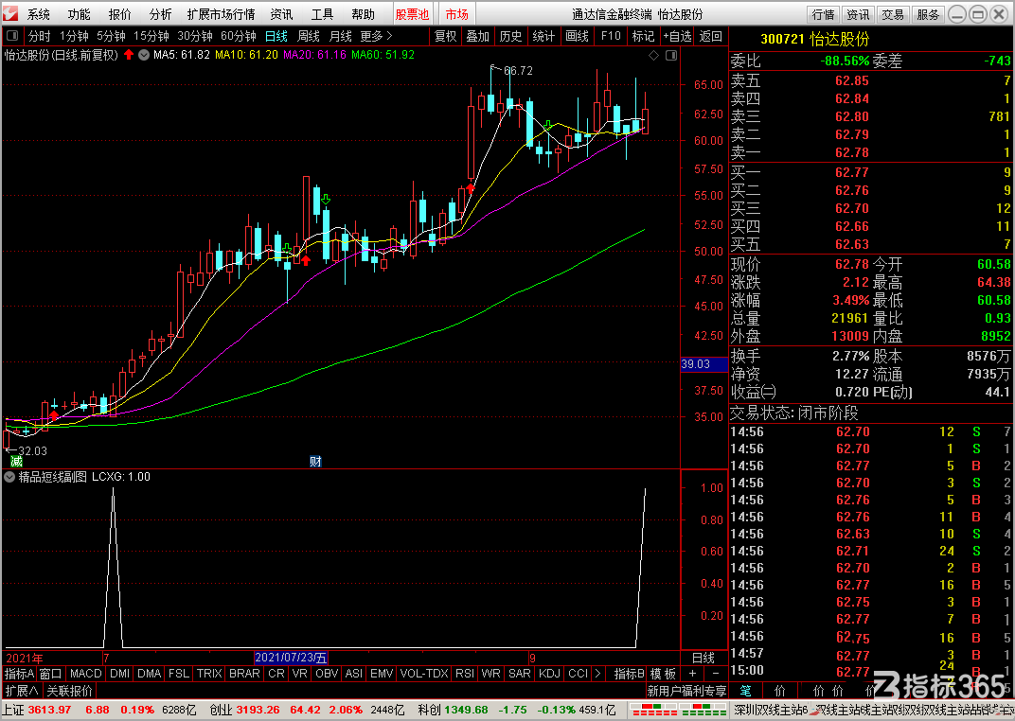The height and width of the screenshot is (721, 1015).
Task: Open the 精品短线副图 indicator dropdown circle
Action: tap(9, 477)
